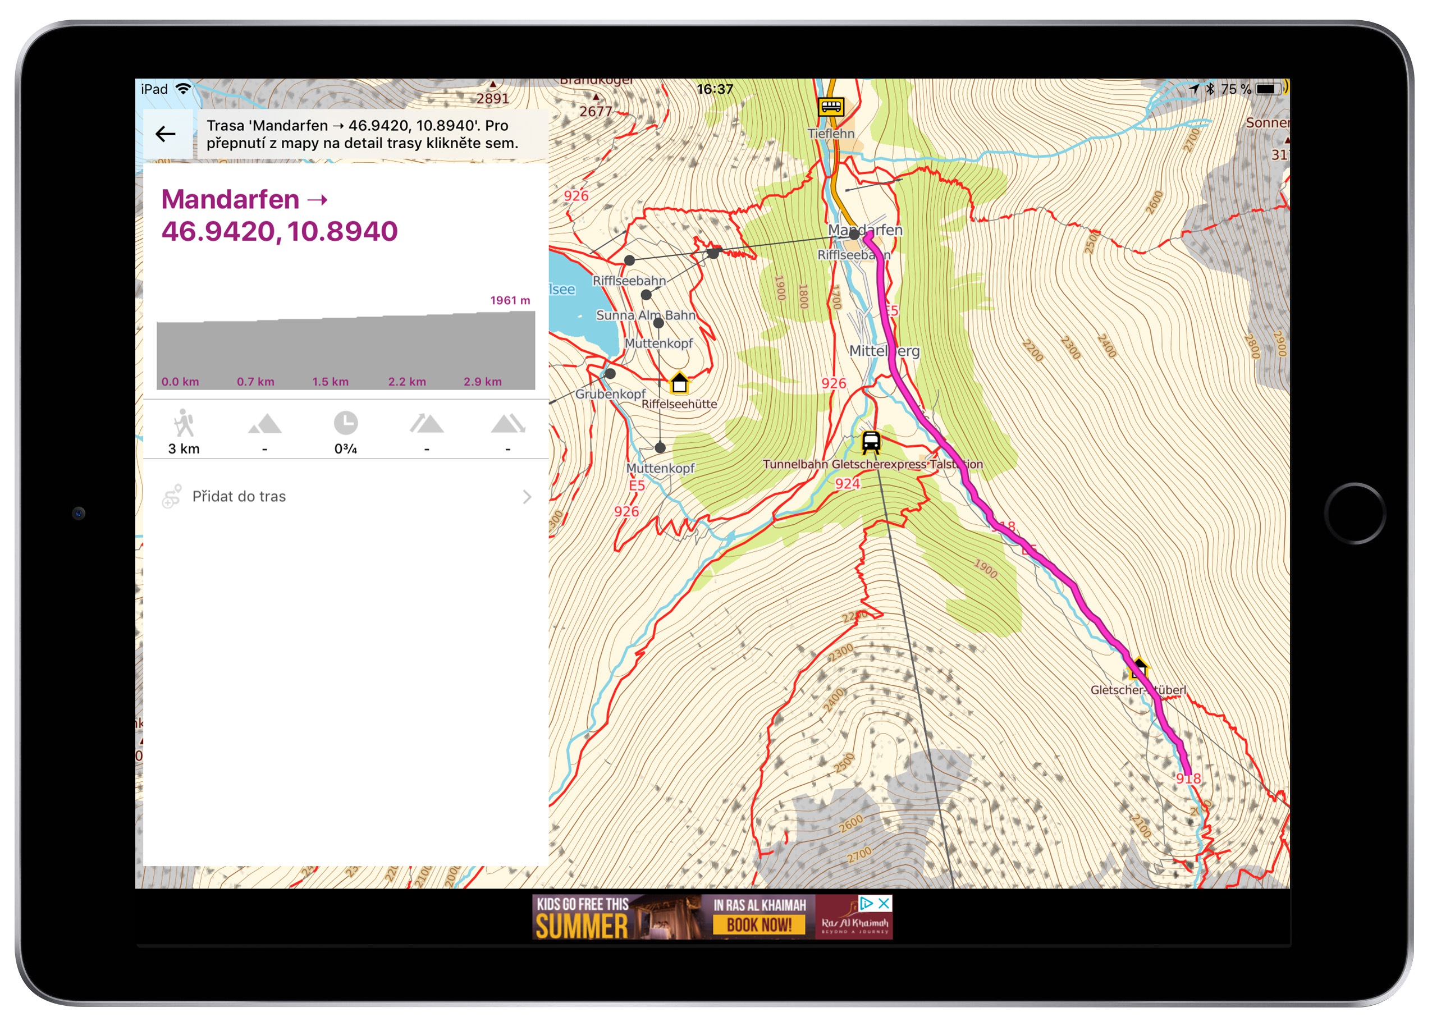This screenshot has height=1035, width=1432.
Task: Tap the Riffelseehütte hut icon
Action: (x=679, y=383)
